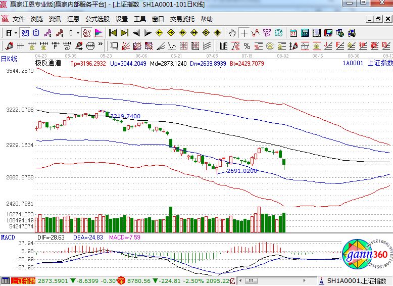Open the 公式选股 menu

[97, 19]
